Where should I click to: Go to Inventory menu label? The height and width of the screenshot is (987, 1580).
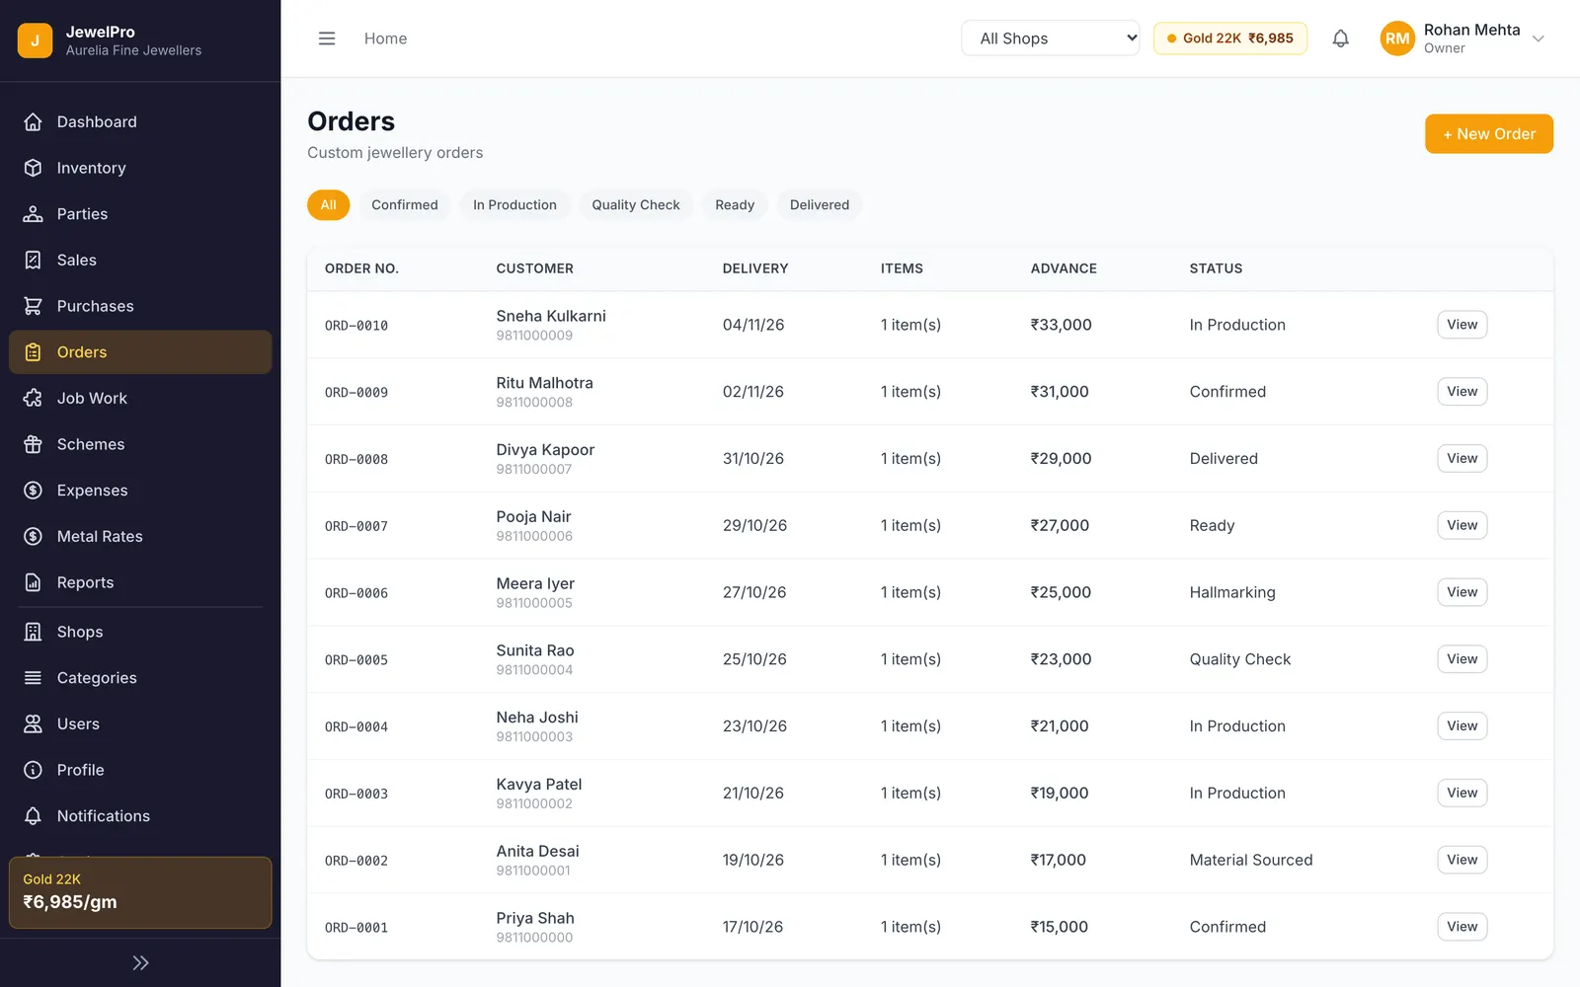[91, 168]
